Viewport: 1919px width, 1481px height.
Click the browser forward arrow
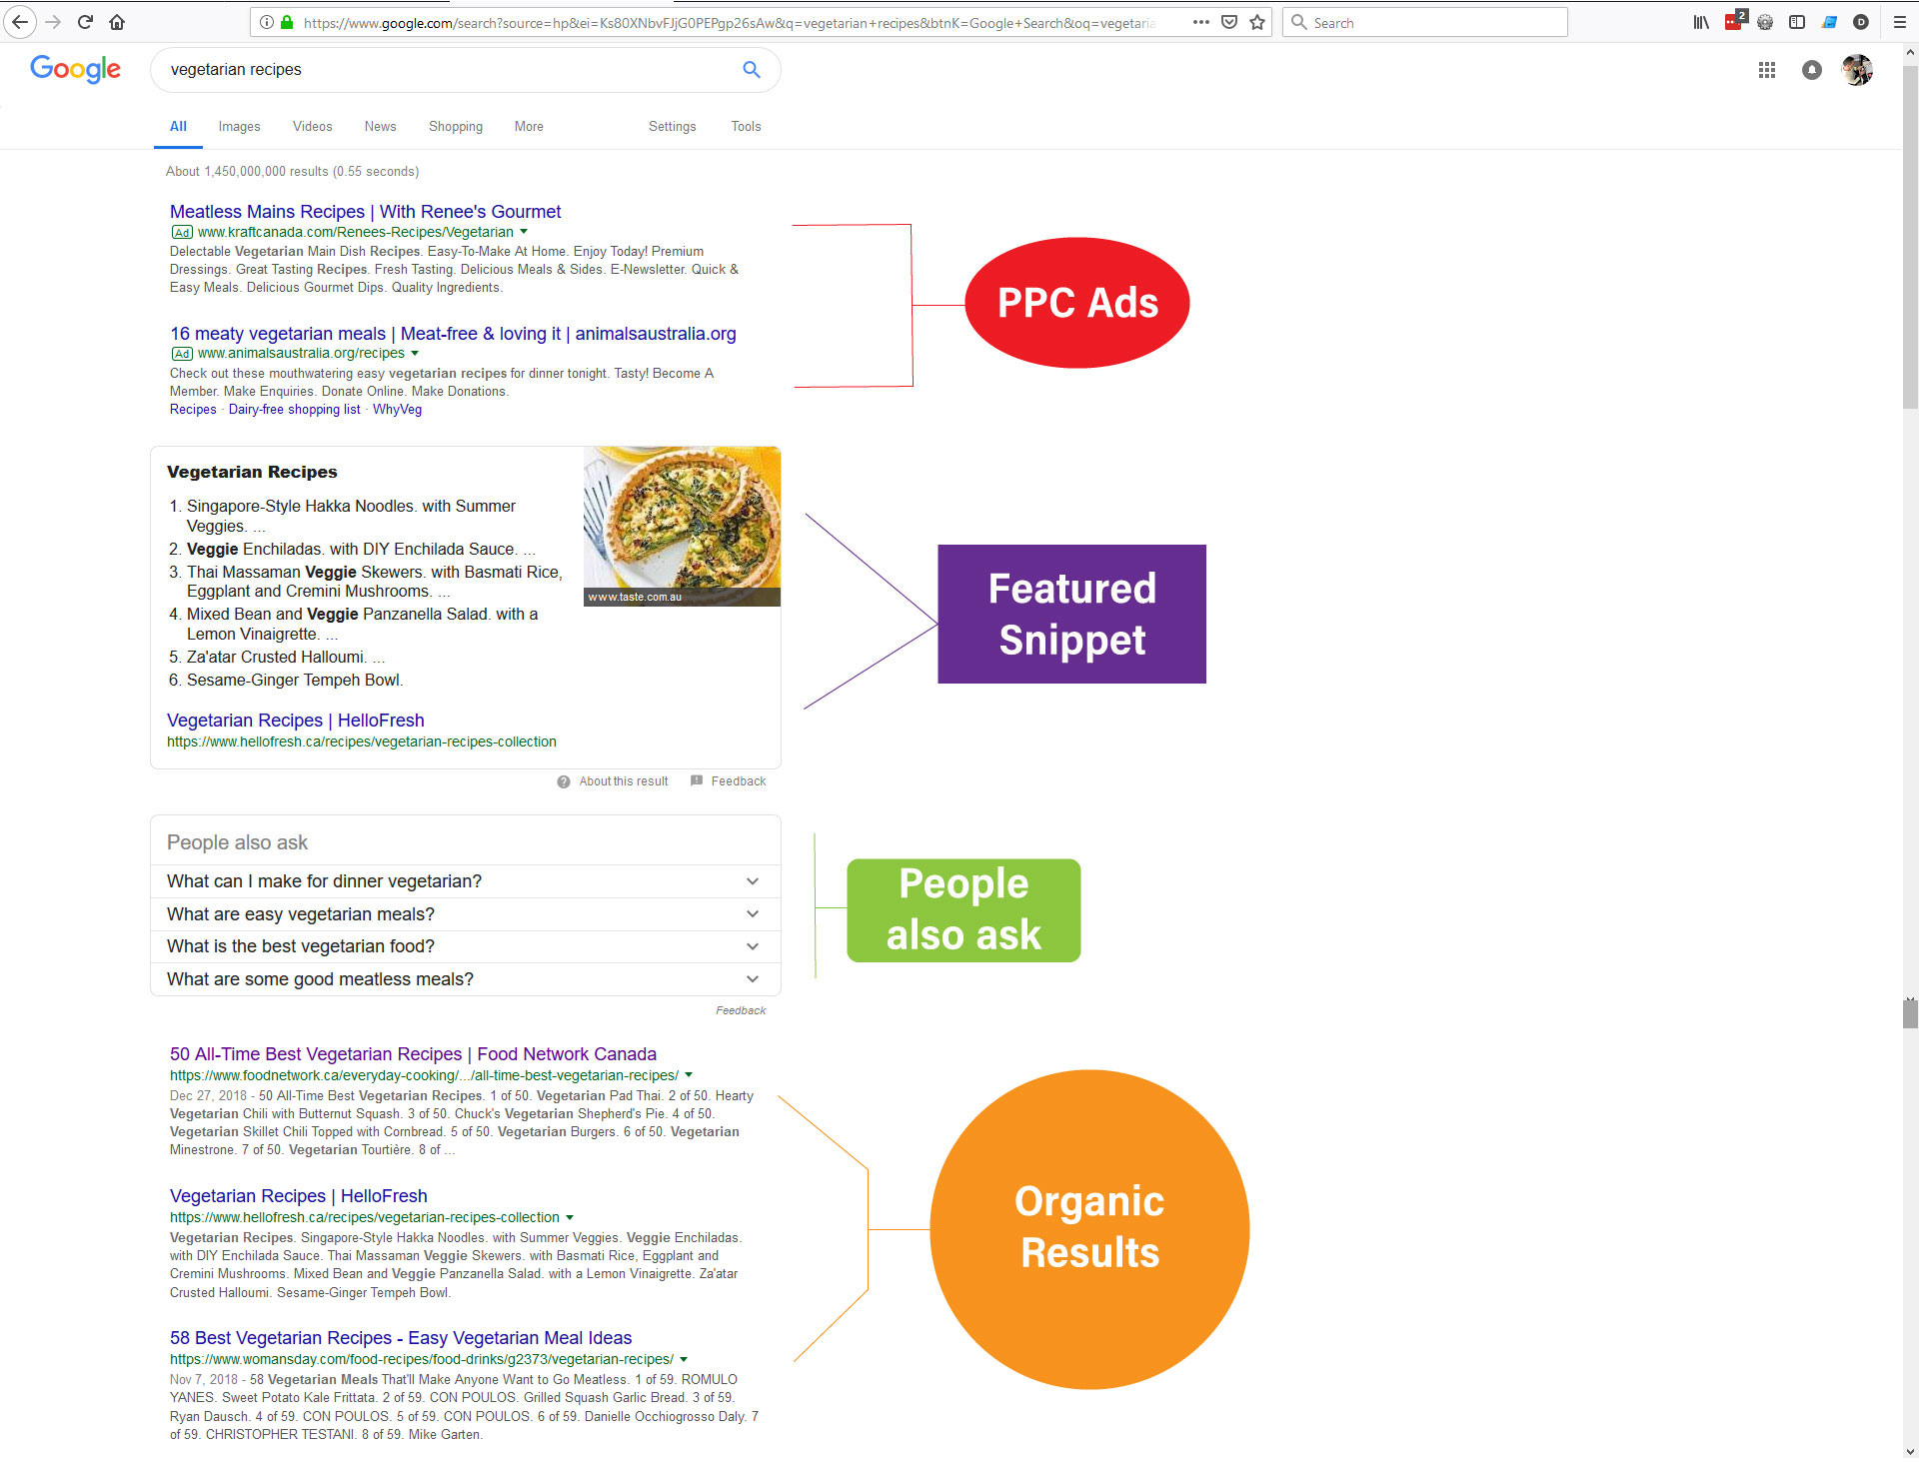[x=53, y=22]
